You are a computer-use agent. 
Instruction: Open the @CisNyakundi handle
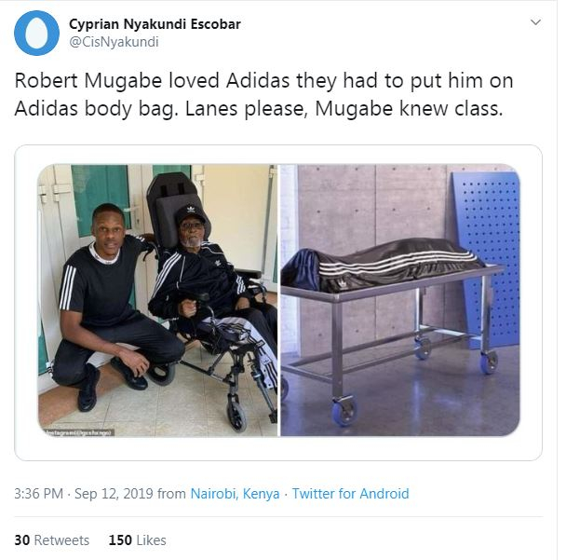tap(114, 42)
